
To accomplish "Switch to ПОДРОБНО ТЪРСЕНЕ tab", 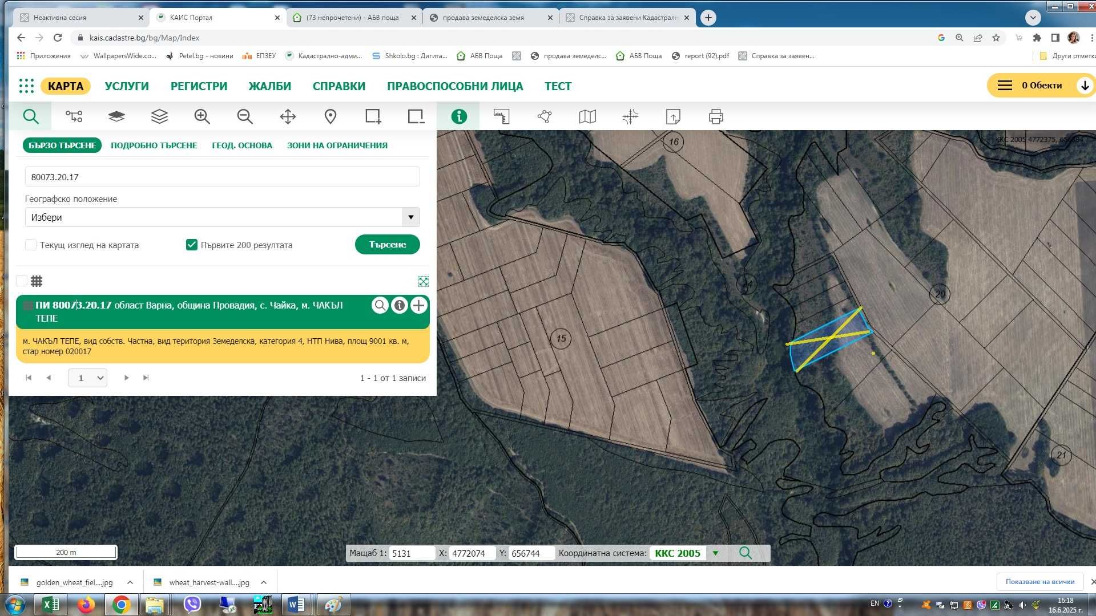I will tap(154, 145).
